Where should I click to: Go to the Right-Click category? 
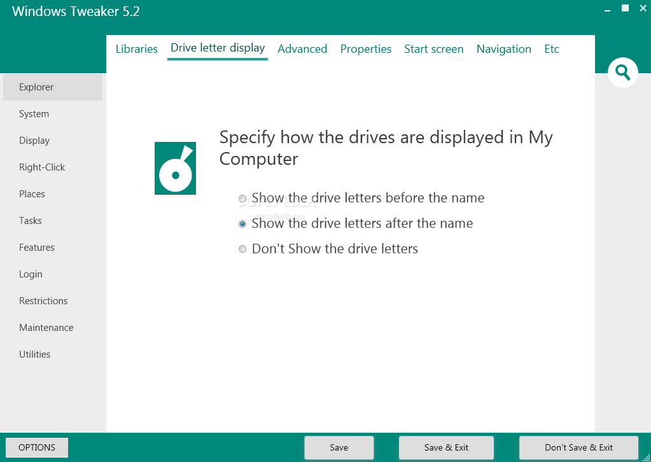click(53, 167)
